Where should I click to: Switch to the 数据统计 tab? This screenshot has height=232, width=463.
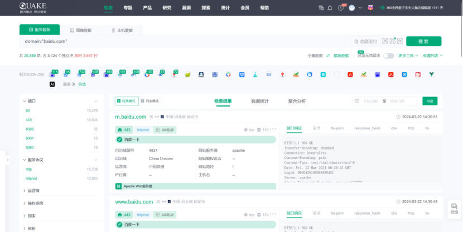point(260,101)
